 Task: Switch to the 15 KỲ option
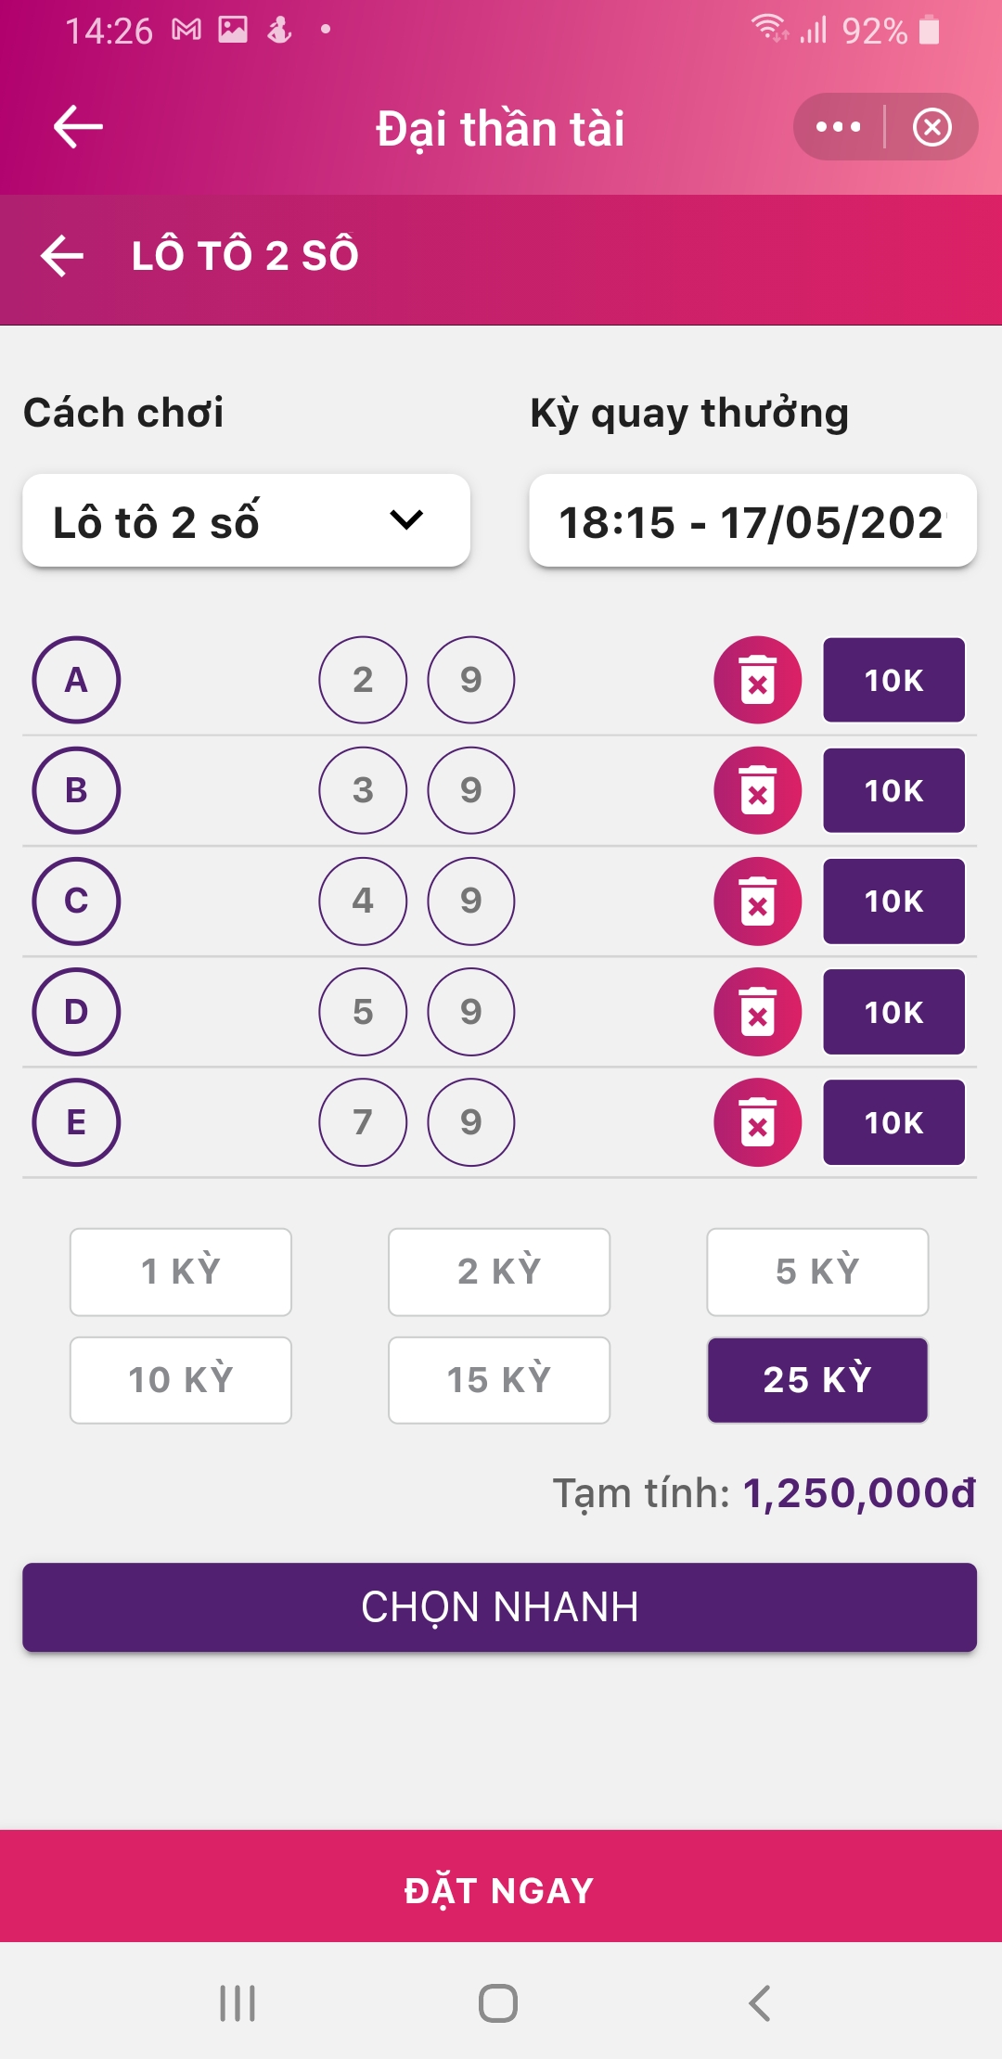coord(499,1380)
